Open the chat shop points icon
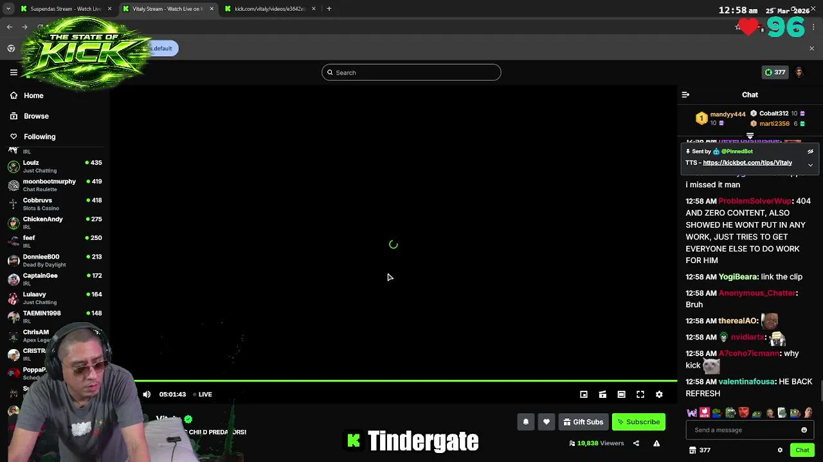823x462 pixels. 692,450
